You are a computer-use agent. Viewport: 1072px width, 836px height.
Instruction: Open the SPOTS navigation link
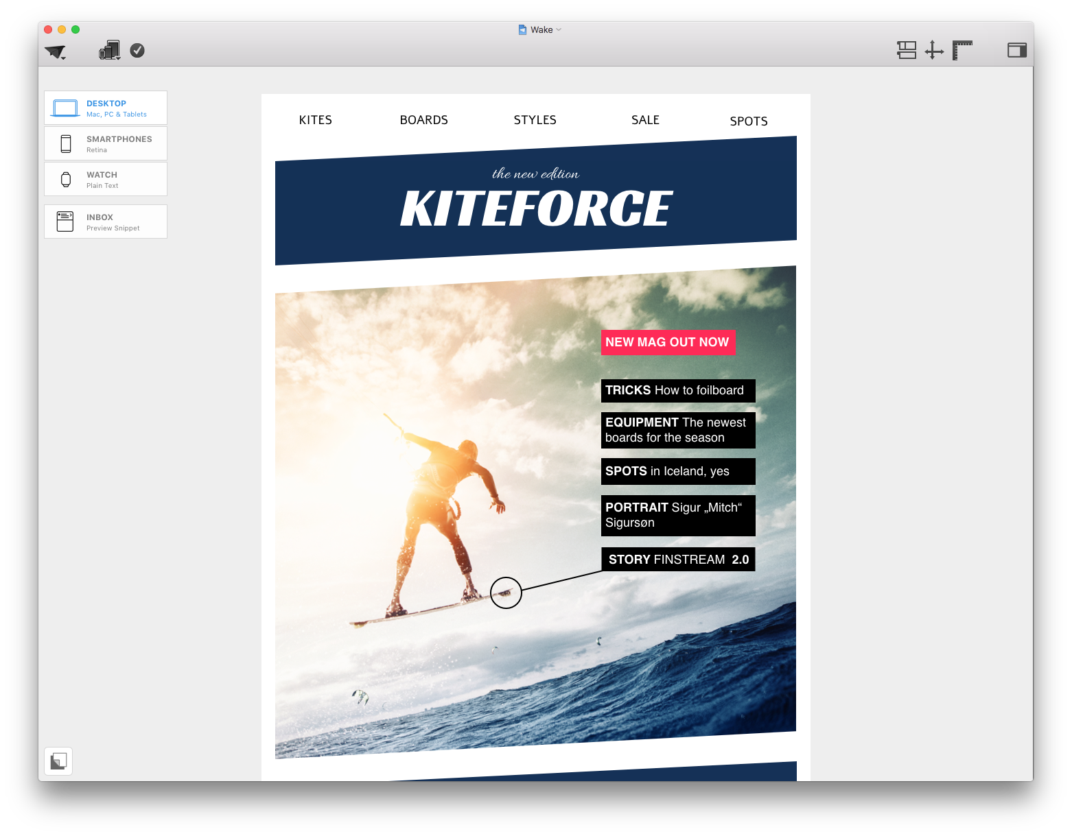pos(749,121)
